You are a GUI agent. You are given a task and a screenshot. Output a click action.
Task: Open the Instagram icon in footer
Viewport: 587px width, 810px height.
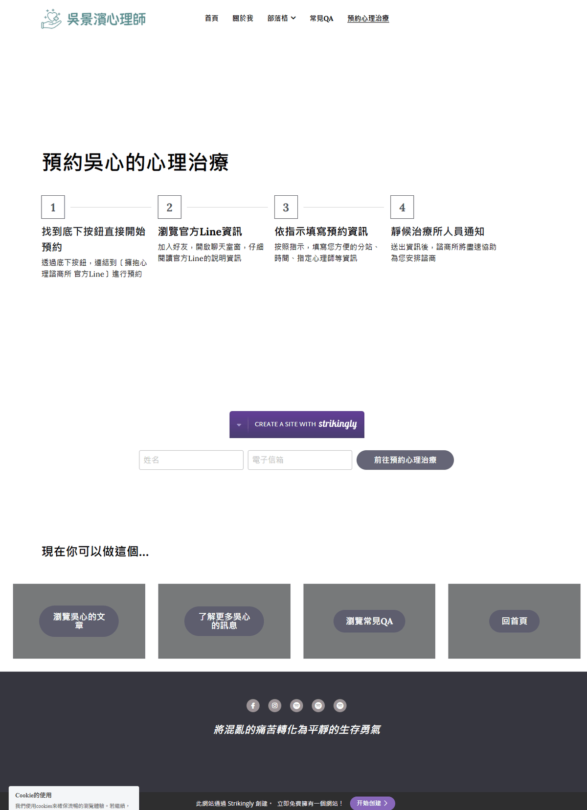coord(275,705)
